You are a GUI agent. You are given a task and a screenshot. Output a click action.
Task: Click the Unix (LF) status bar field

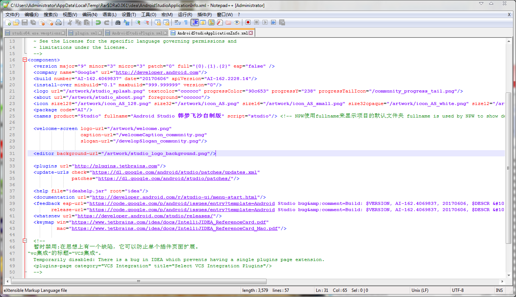pyautogui.click(x=430, y=290)
